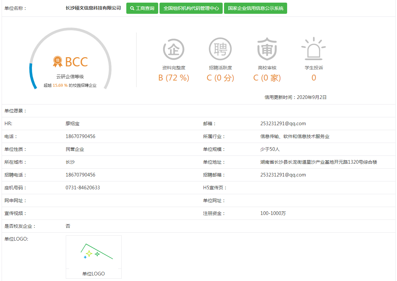This screenshot has height=281, width=397.
Task: Open 全国组织机构代码管理中心 link button
Action: (191, 8)
